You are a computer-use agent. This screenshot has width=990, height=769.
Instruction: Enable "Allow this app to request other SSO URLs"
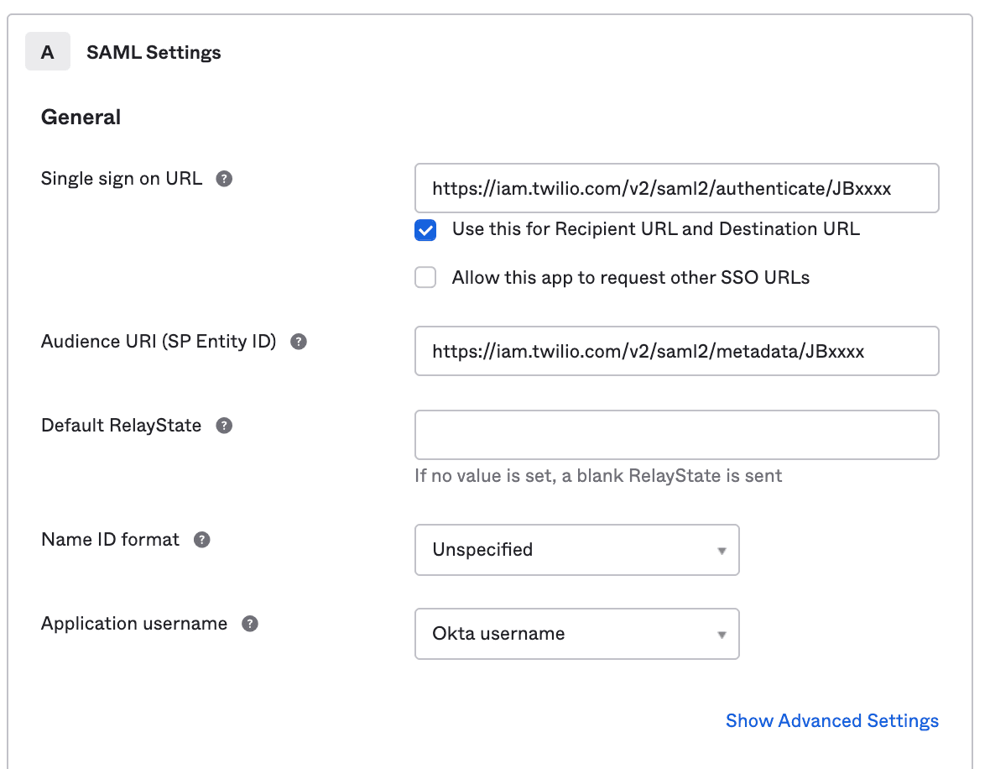pyautogui.click(x=425, y=277)
